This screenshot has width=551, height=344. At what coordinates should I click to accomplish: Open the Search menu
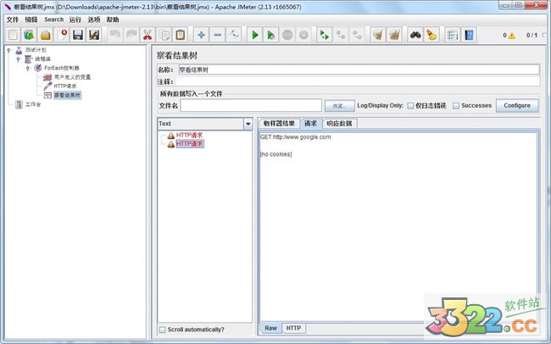tap(53, 19)
